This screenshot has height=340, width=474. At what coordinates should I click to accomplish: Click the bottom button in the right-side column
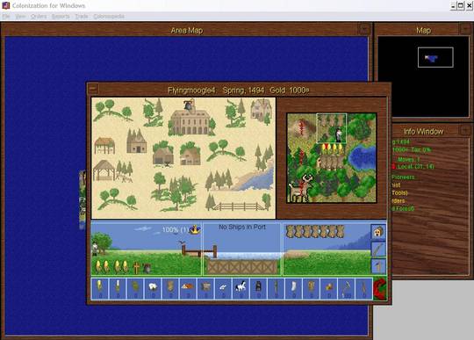(x=378, y=266)
